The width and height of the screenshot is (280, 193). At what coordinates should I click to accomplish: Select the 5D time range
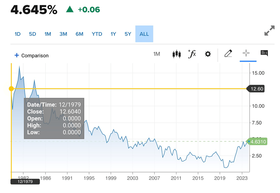click(x=32, y=34)
